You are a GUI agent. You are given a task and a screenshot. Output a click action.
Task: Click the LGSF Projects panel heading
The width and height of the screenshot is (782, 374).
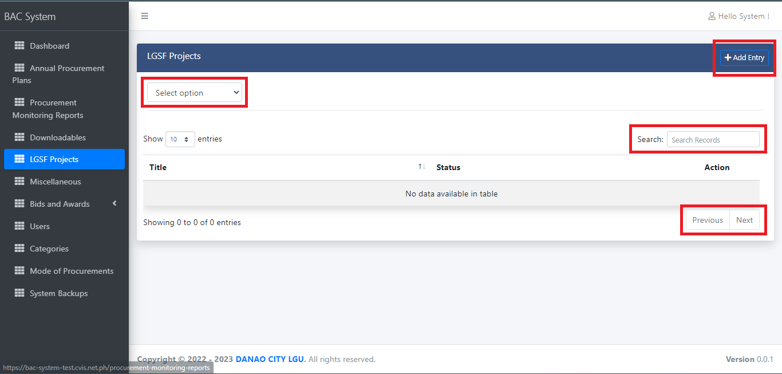174,56
